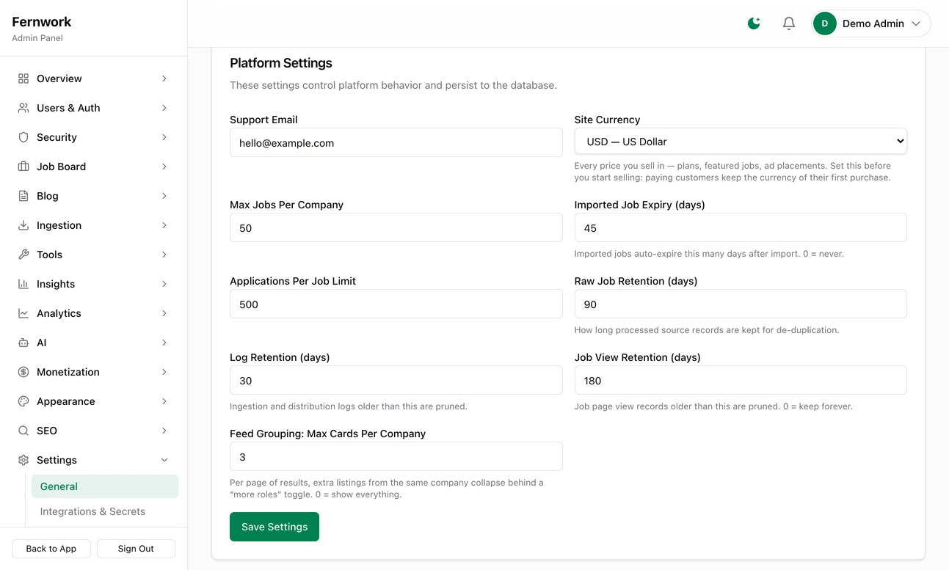Click the Sign Out button

pos(136,549)
